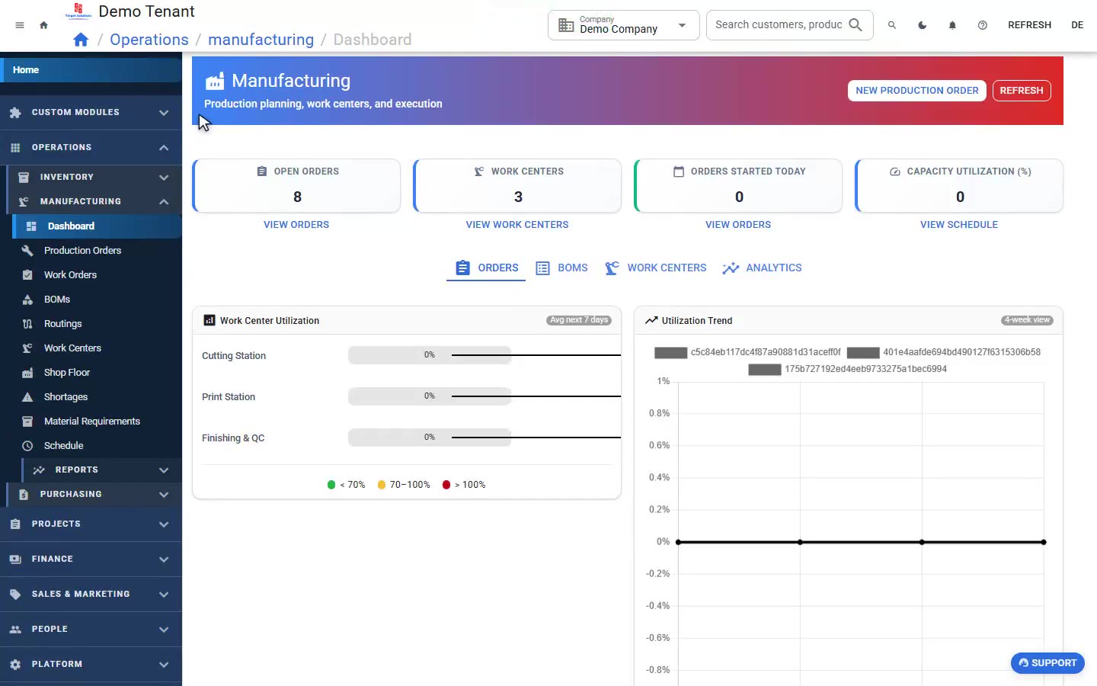Select Home in the sidebar
This screenshot has height=686, width=1097.
click(x=91, y=70)
